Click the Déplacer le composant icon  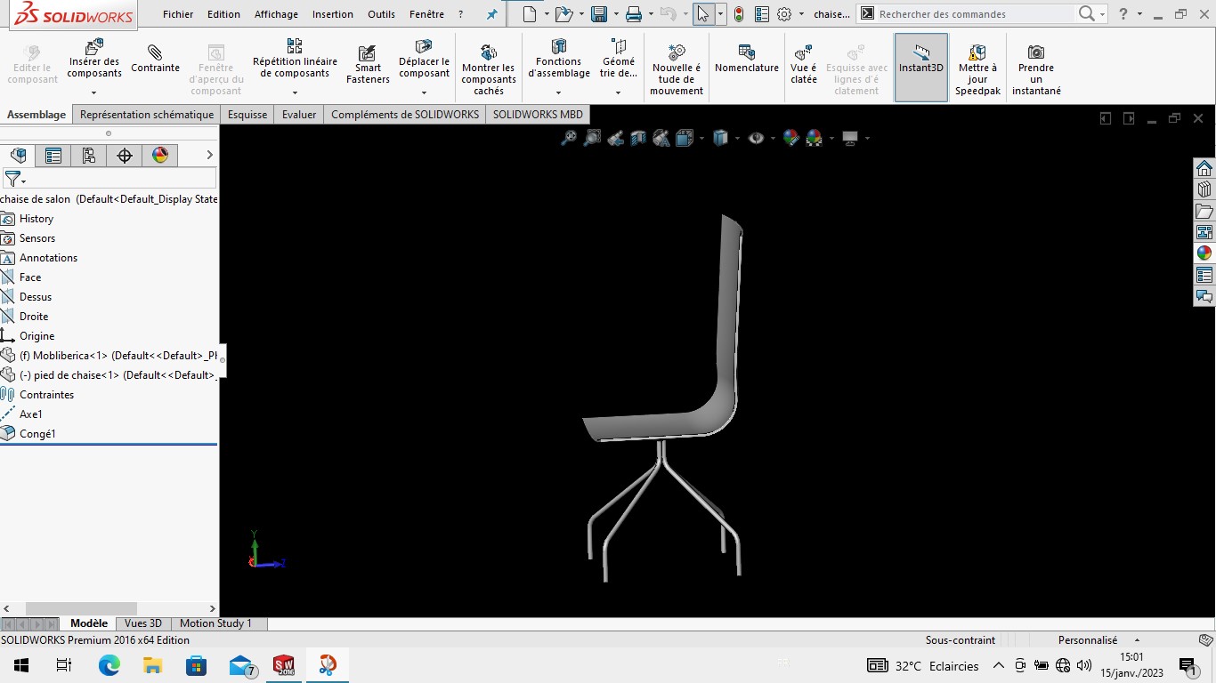424,46
